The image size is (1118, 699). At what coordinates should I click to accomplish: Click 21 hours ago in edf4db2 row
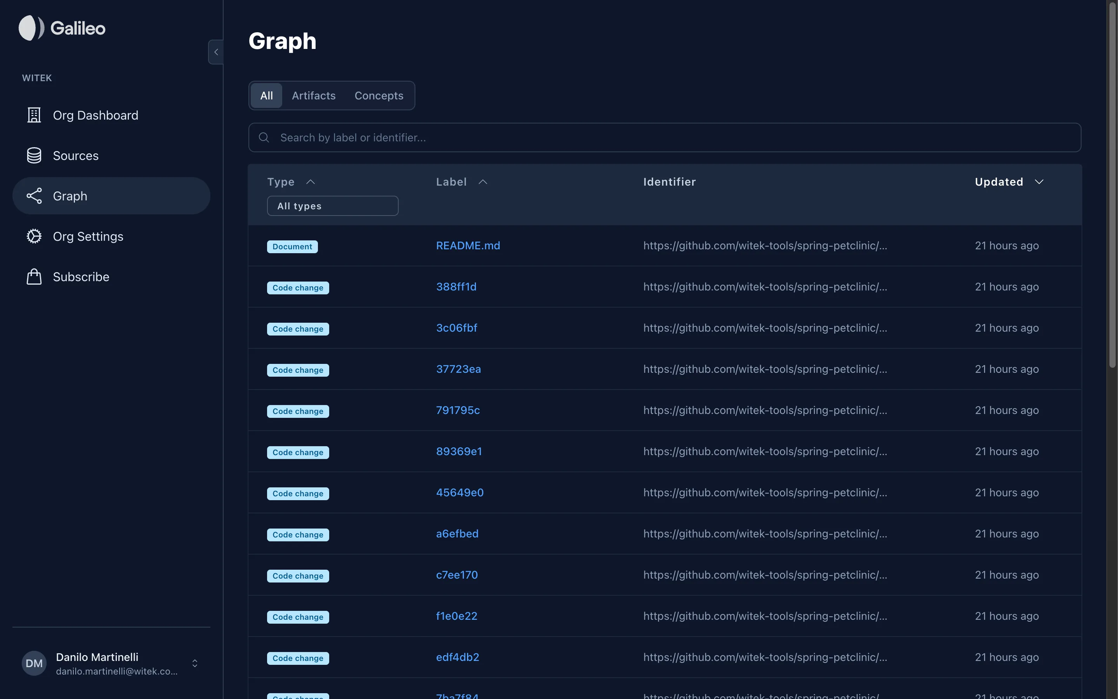click(x=1007, y=657)
